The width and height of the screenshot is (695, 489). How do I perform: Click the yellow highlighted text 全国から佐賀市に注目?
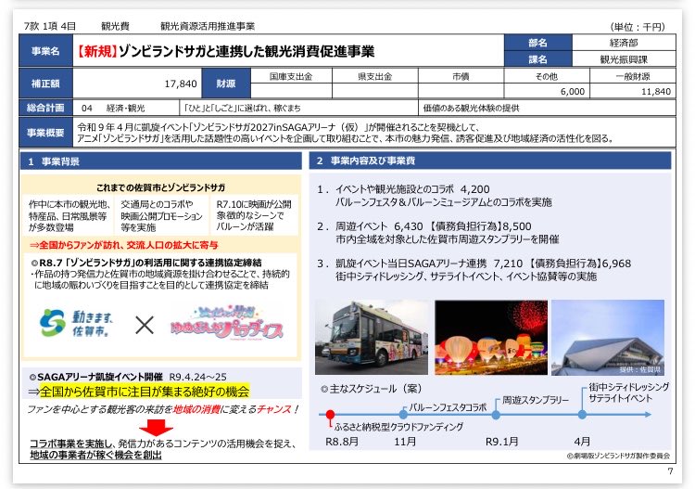point(145,392)
